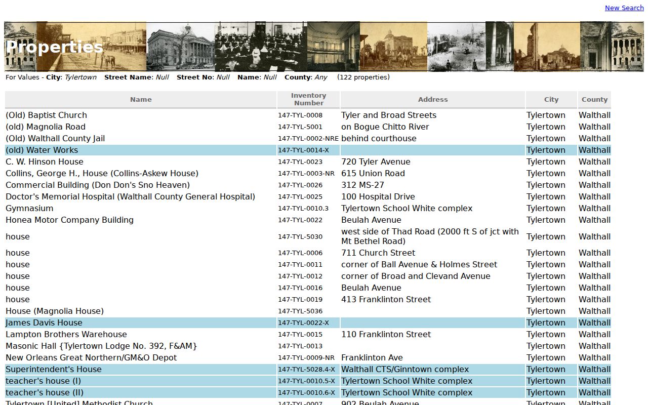Open House (Magnolia House) record

tap(55, 311)
